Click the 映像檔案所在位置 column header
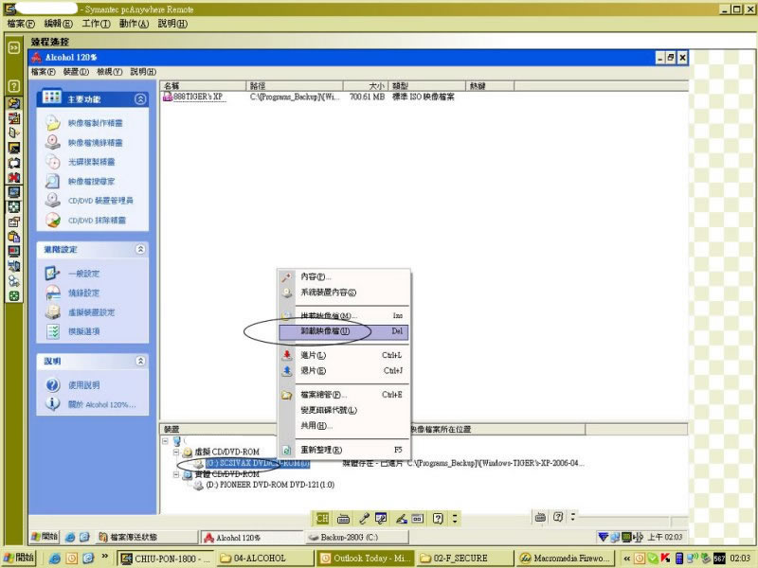758x568 pixels. 496,429
